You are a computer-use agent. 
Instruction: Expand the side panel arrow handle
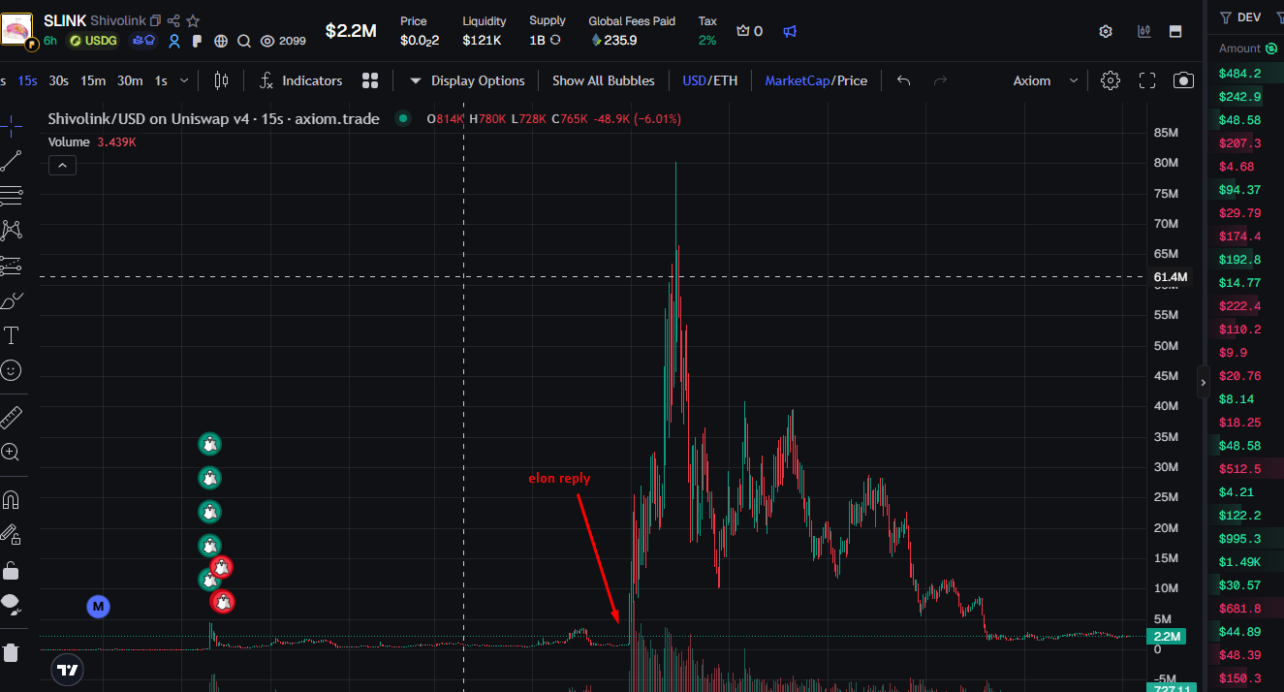[x=1203, y=383]
